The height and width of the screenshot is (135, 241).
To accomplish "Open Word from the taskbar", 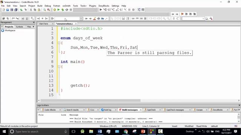I will (x=100, y=132).
